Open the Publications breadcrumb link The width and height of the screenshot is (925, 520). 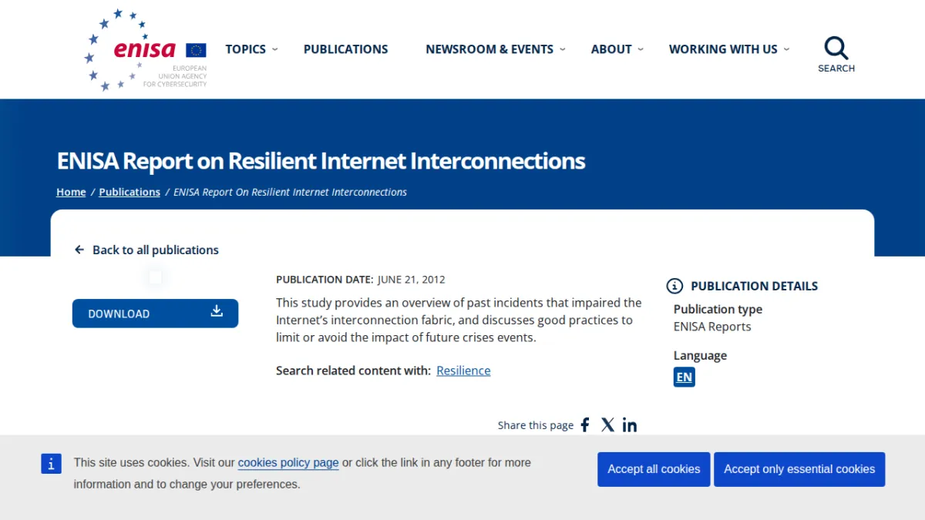[129, 192]
